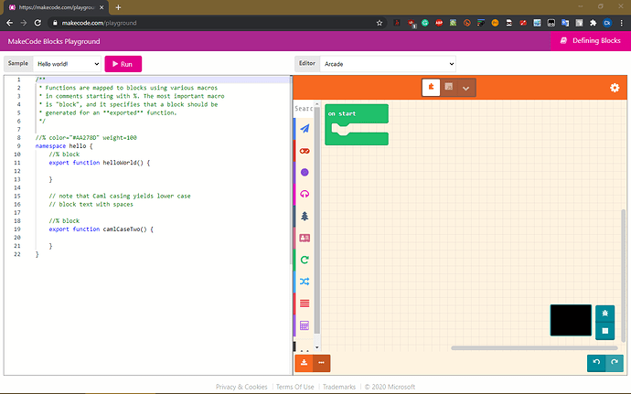This screenshot has width=631, height=394.
Task: Open the Trademarks link
Action: point(339,387)
